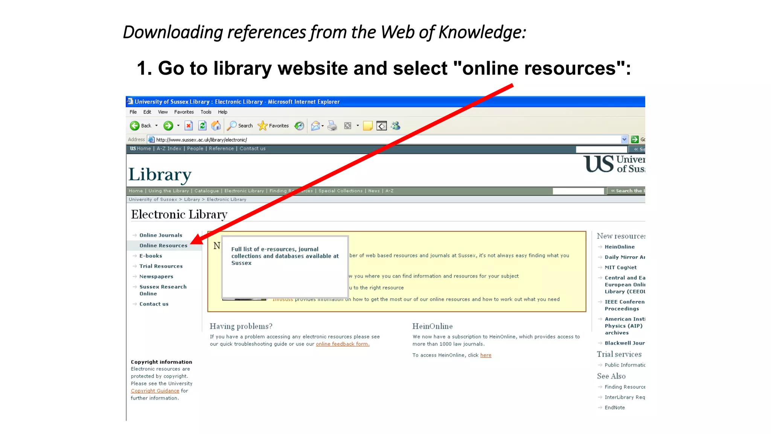Click the Refresh page icon
Image resolution: width=771 pixels, height=434 pixels.
203,126
